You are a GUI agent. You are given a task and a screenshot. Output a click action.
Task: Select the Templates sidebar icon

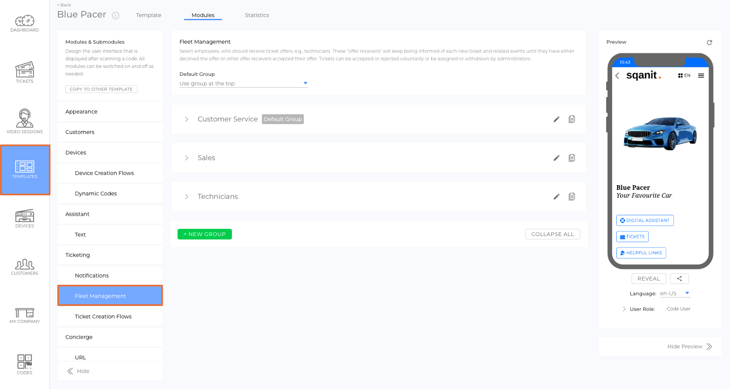[25, 170]
